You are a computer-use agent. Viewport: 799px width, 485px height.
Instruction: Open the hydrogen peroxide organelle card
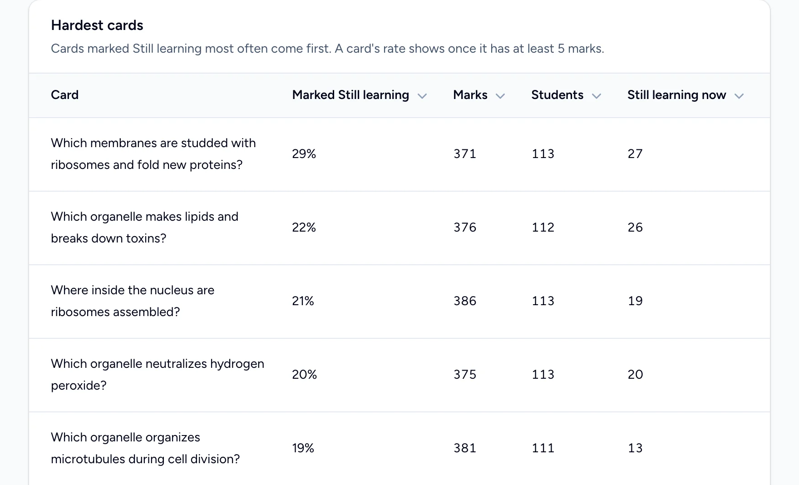coord(158,375)
